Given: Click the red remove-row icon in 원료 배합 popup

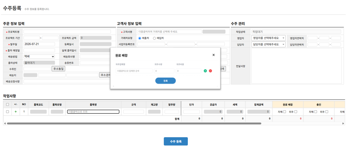Looking at the screenshot, I should 210,71.
